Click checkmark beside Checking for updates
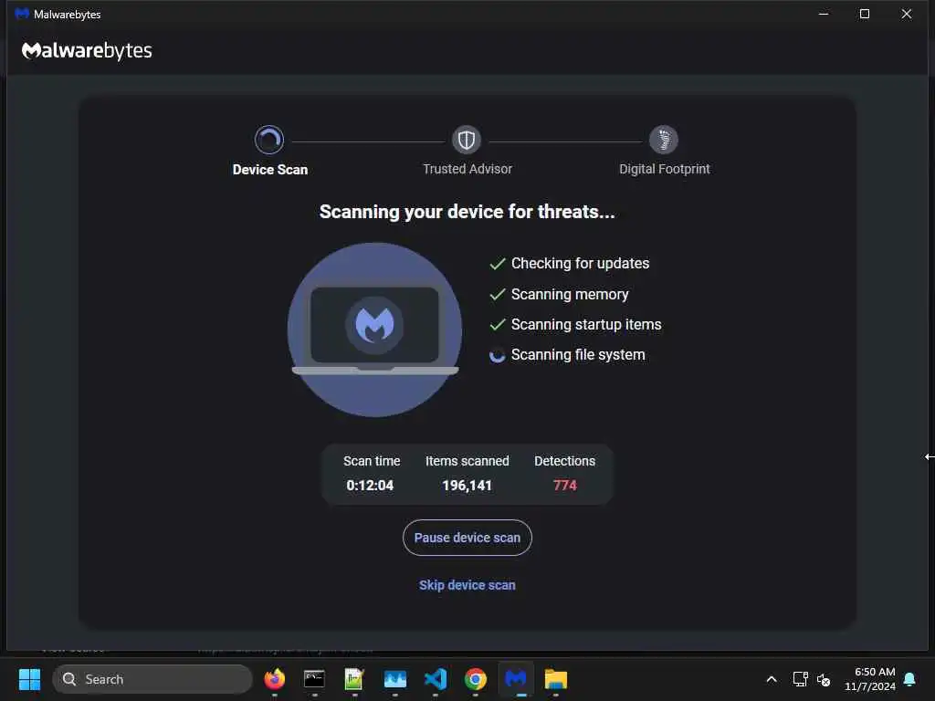The height and width of the screenshot is (701, 935). 498,264
